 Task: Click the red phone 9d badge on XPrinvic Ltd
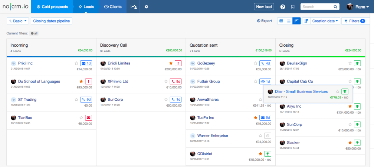click(x=175, y=81)
